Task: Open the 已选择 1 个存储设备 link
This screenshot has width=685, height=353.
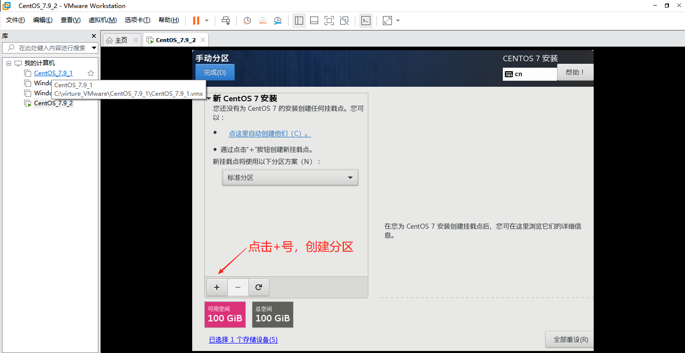Action: click(243, 339)
